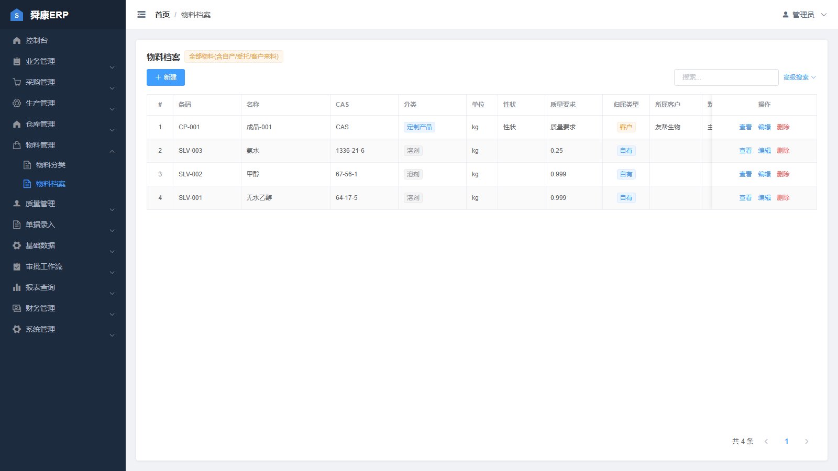The height and width of the screenshot is (471, 838).
Task: Click the CAS number 1336-21-6
Action: coord(350,151)
